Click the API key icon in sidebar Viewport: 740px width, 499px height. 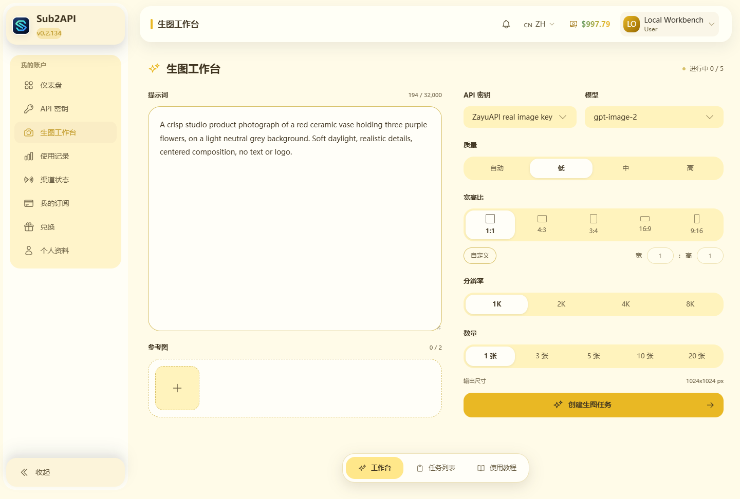[x=29, y=109]
